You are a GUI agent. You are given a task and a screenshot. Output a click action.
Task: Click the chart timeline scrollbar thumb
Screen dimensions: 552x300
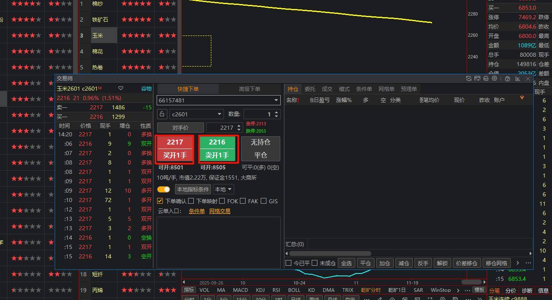pyautogui.click(x=471, y=282)
